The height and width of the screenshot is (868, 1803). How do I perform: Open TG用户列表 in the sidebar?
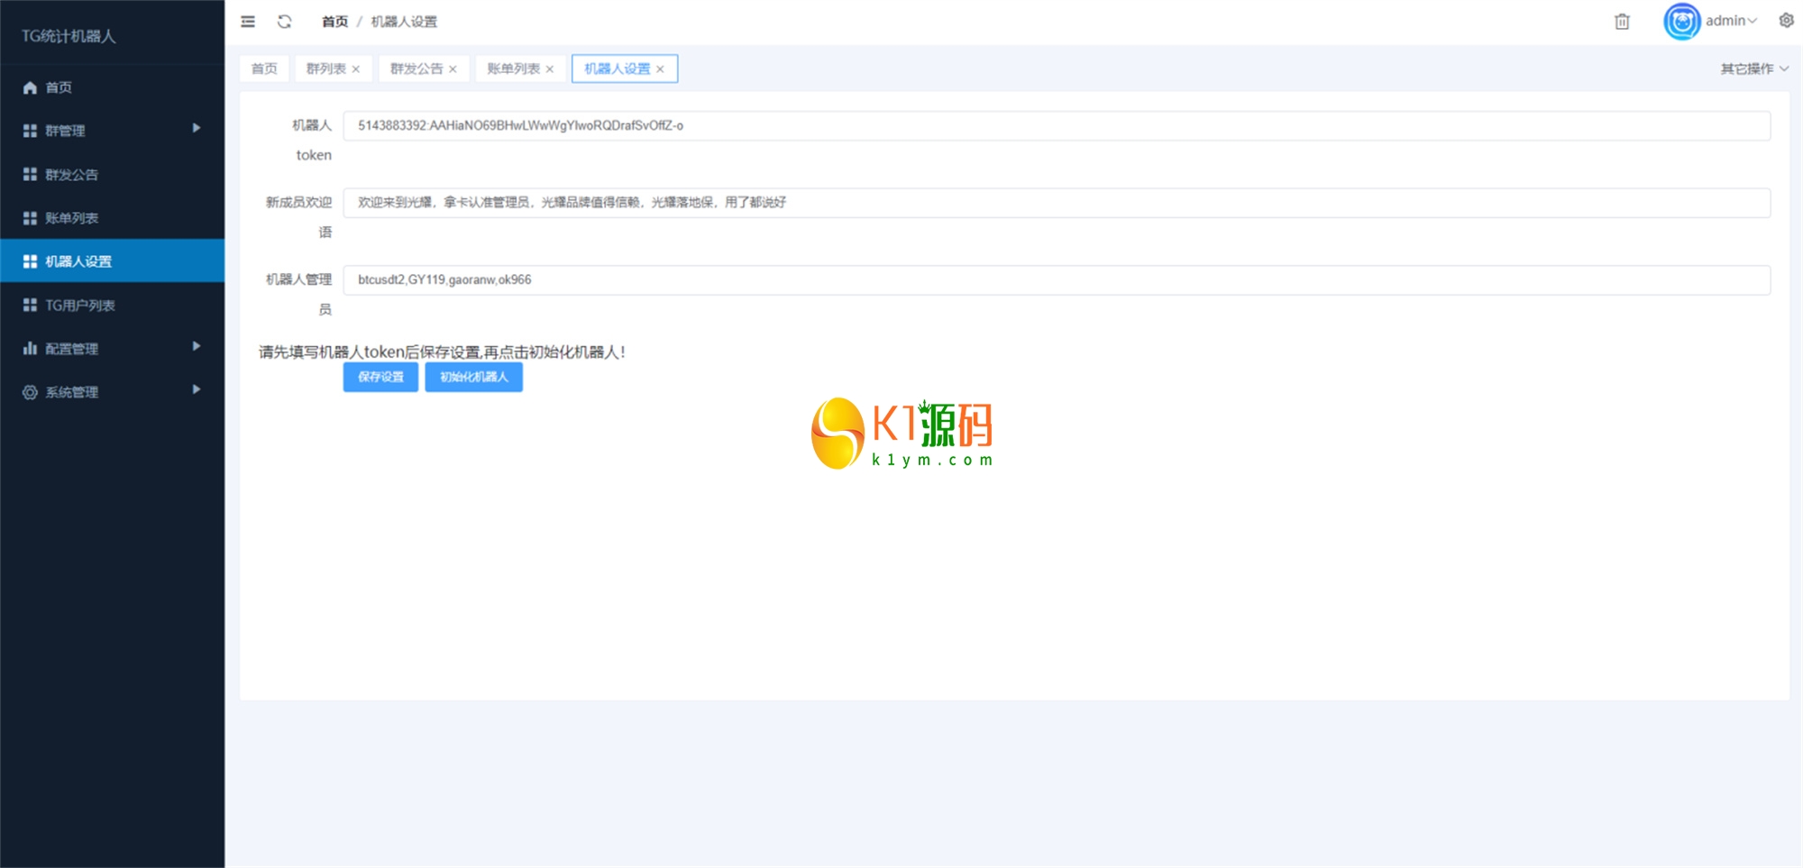point(112,306)
